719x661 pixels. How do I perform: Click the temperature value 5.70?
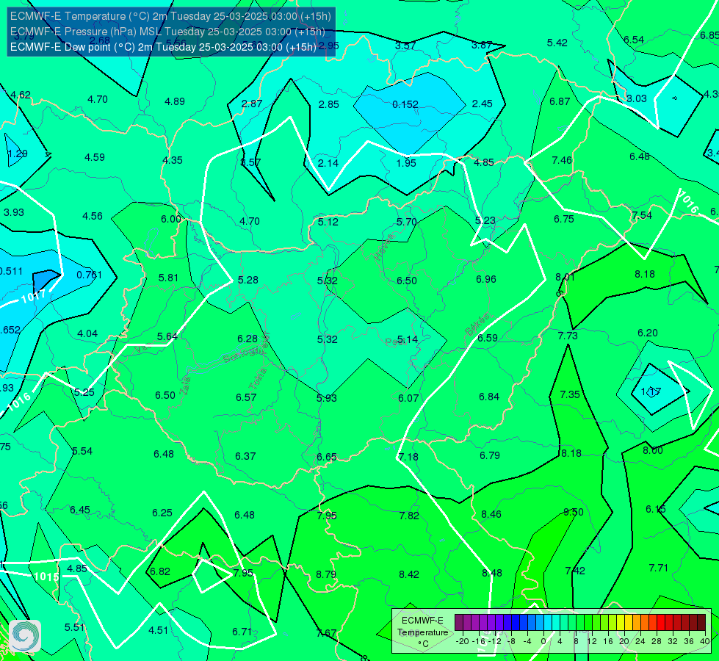click(x=406, y=222)
